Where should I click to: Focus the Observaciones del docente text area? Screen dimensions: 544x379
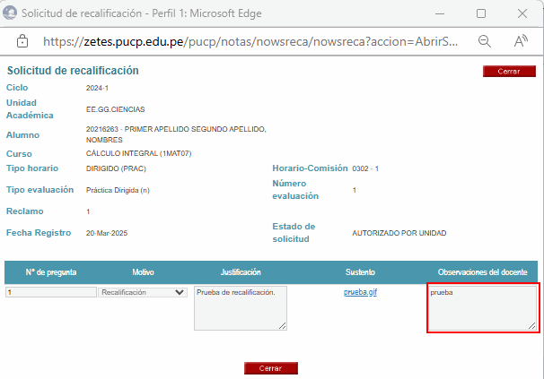click(482, 307)
